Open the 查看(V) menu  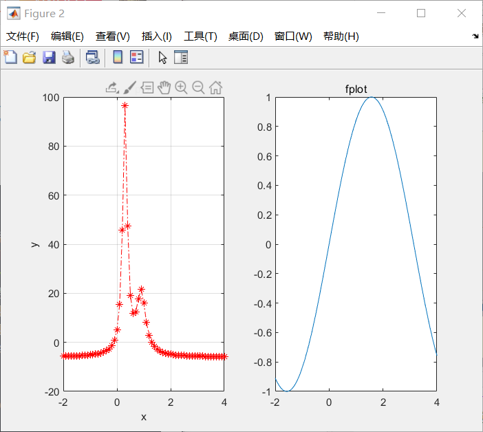click(112, 36)
